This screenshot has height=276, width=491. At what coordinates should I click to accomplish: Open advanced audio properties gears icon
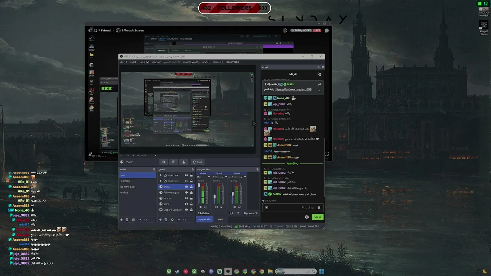pos(238,213)
